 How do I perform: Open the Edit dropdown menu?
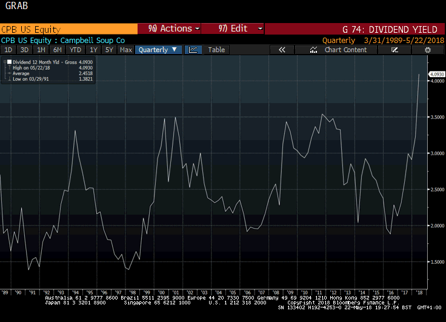click(233, 29)
